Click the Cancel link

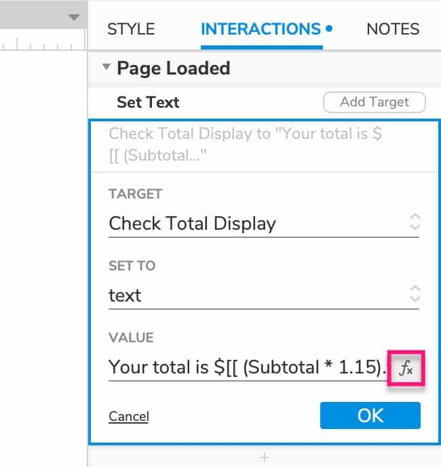129,416
